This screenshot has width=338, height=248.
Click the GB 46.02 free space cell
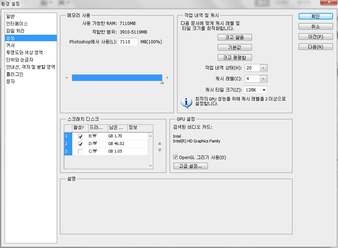point(116,144)
